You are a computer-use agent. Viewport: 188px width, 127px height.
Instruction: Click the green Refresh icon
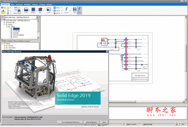click(55, 13)
